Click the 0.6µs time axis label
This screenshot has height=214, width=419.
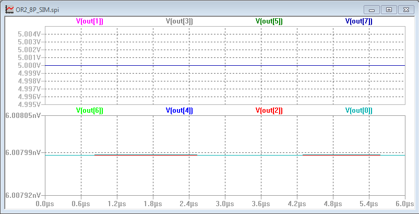[x=81, y=205]
